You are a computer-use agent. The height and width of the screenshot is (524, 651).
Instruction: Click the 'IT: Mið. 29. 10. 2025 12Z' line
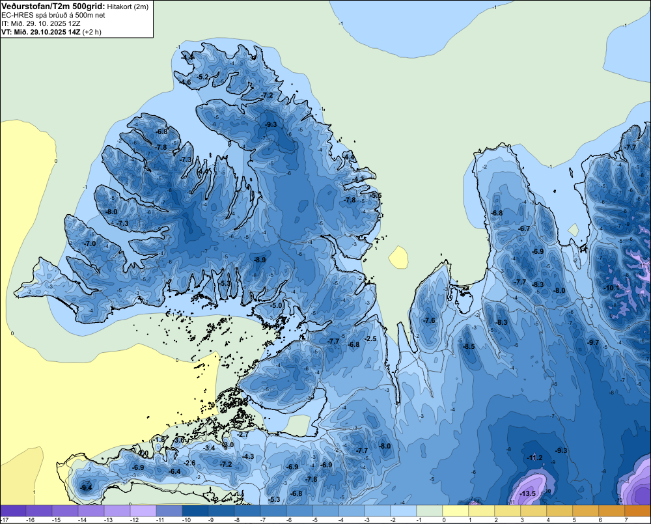coord(40,23)
